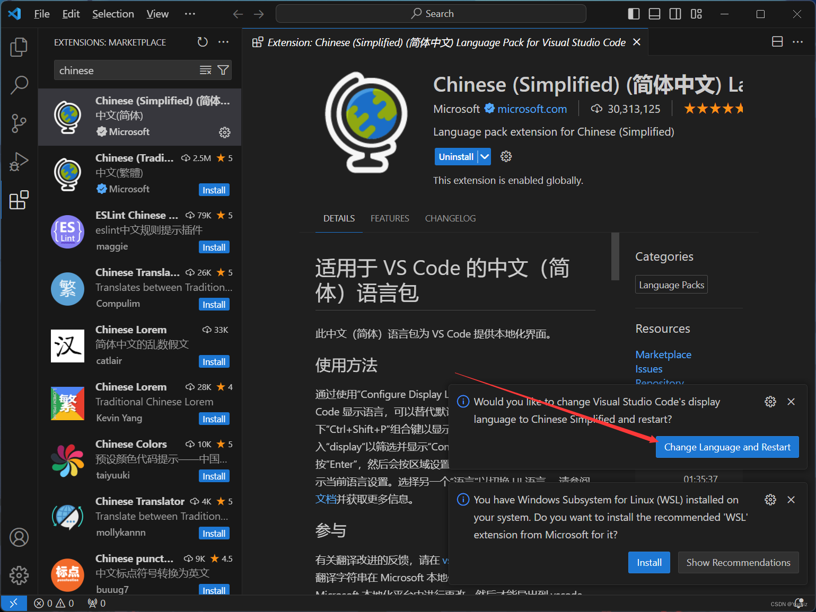Open gear on WSL notification
The image size is (816, 612).
770,500
